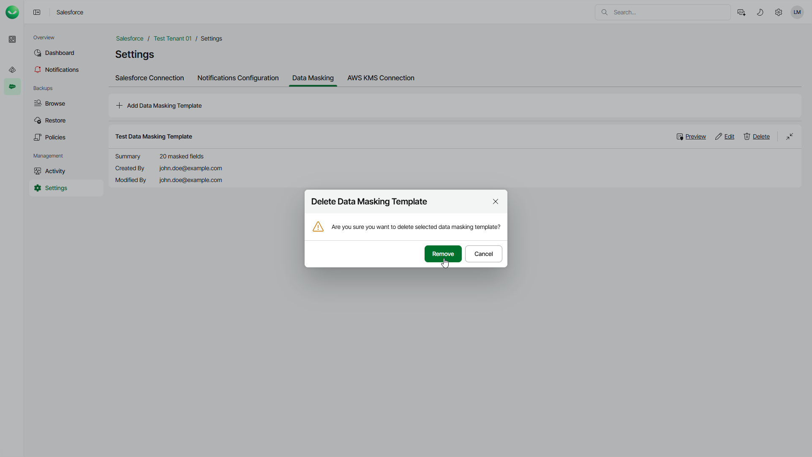Click the chat feedback icon in header
The height and width of the screenshot is (457, 812).
coord(741,12)
